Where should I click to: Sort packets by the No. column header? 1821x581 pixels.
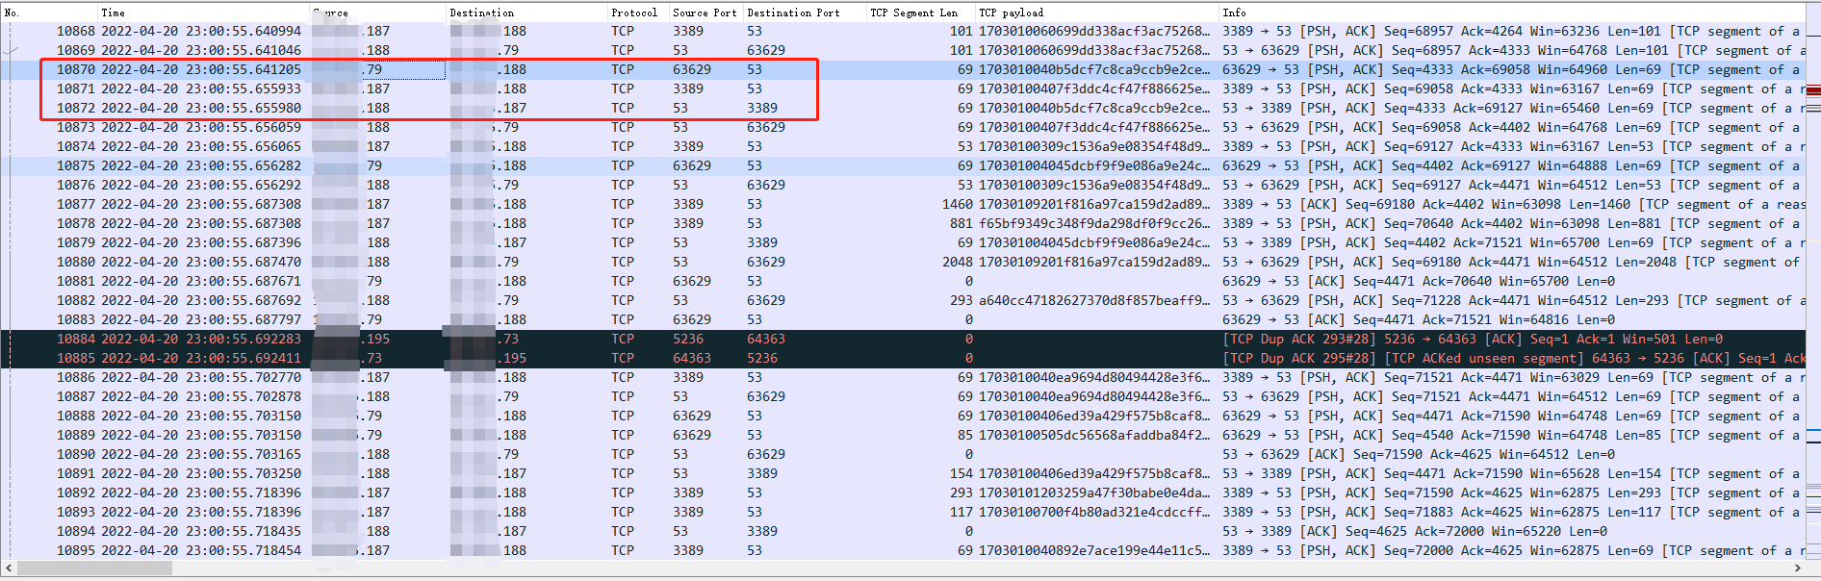point(12,13)
